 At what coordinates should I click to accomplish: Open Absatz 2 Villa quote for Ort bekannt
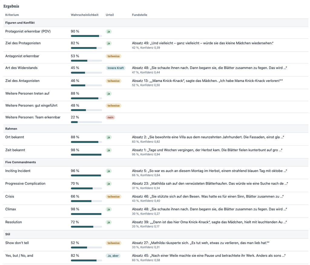208,137
